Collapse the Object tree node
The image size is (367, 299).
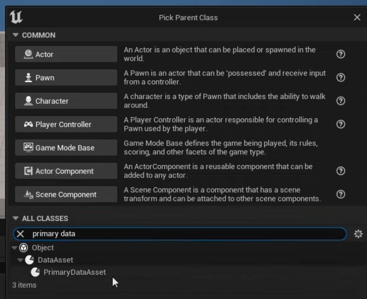(x=14, y=248)
